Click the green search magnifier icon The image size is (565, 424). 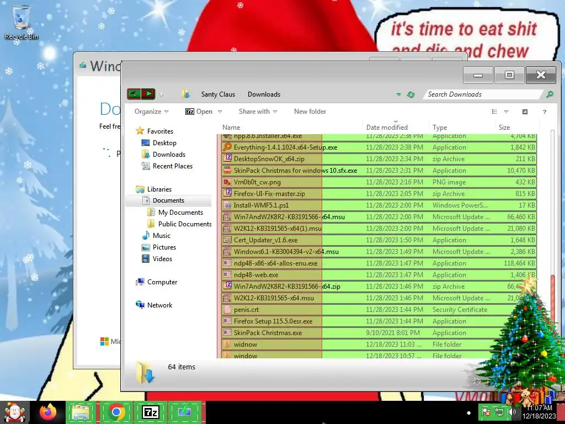[x=549, y=94]
